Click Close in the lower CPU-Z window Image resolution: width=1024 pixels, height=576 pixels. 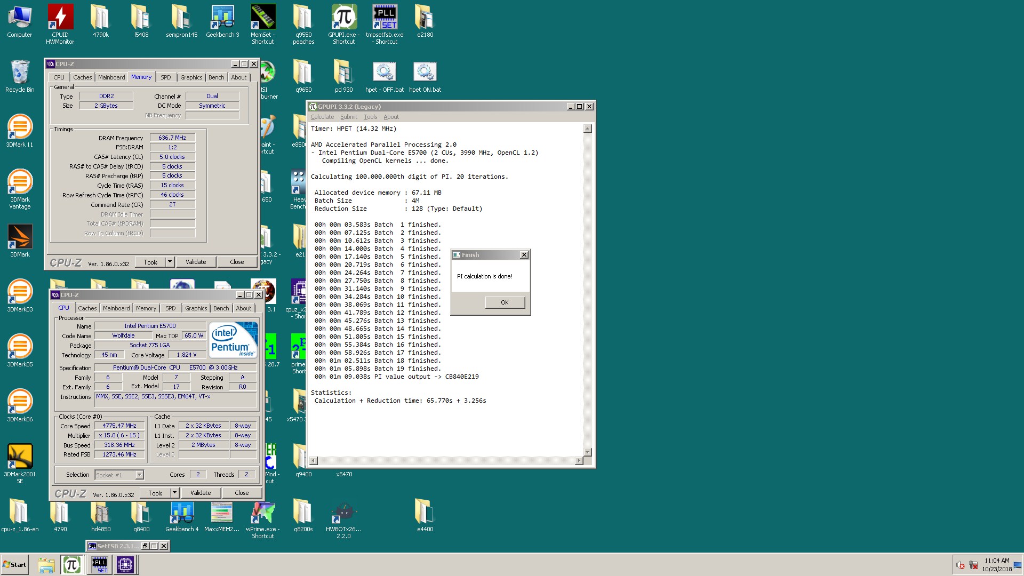(x=242, y=493)
